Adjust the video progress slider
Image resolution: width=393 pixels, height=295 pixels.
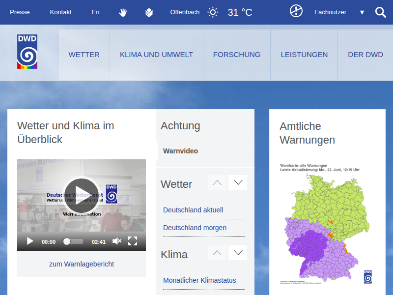coord(73,241)
